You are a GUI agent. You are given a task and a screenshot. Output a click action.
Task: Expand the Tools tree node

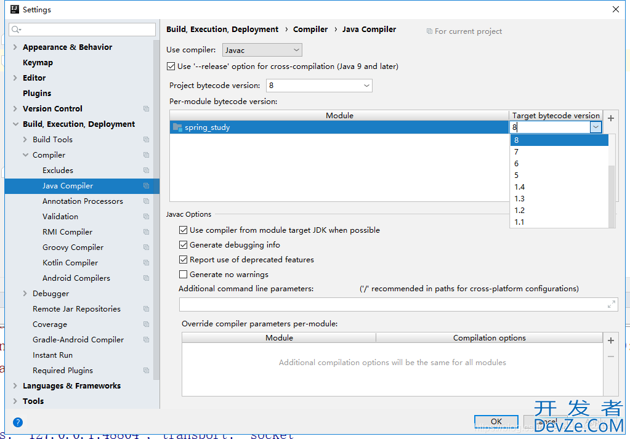point(15,401)
